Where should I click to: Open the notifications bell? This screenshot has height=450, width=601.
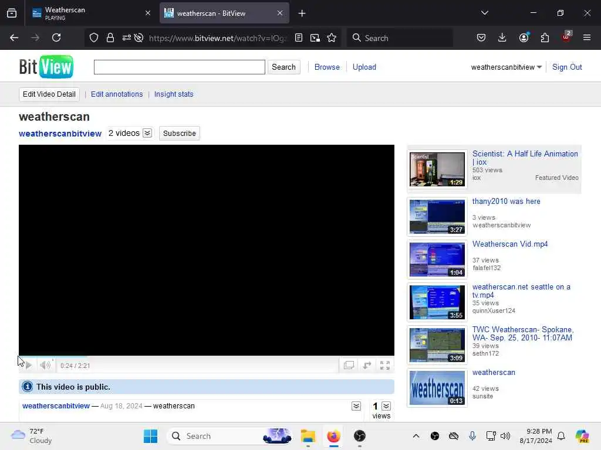[561, 436]
